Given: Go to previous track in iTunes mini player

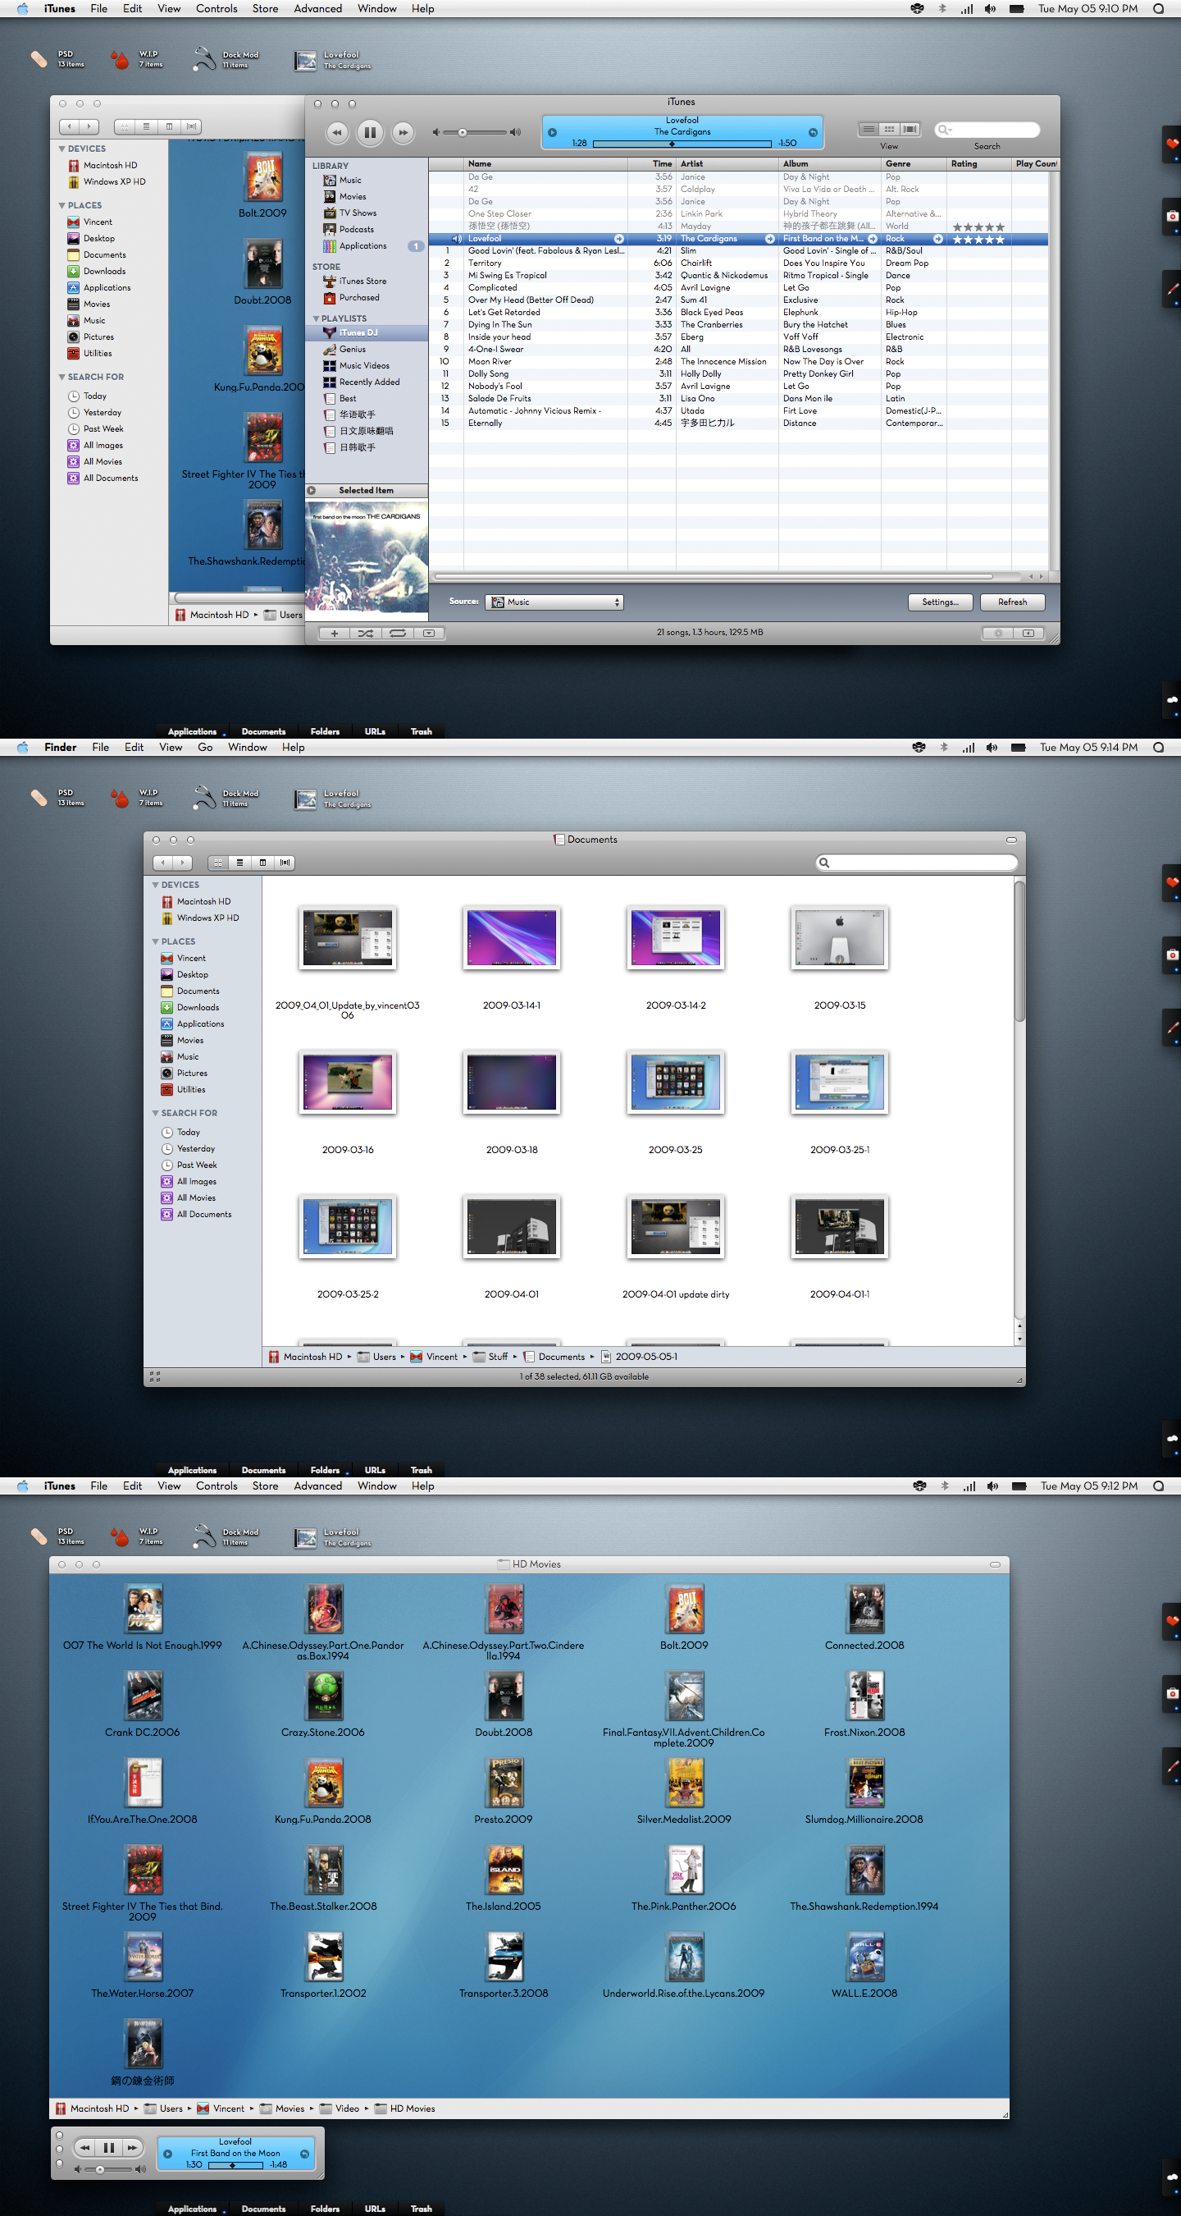Looking at the screenshot, I should pyautogui.click(x=84, y=2147).
